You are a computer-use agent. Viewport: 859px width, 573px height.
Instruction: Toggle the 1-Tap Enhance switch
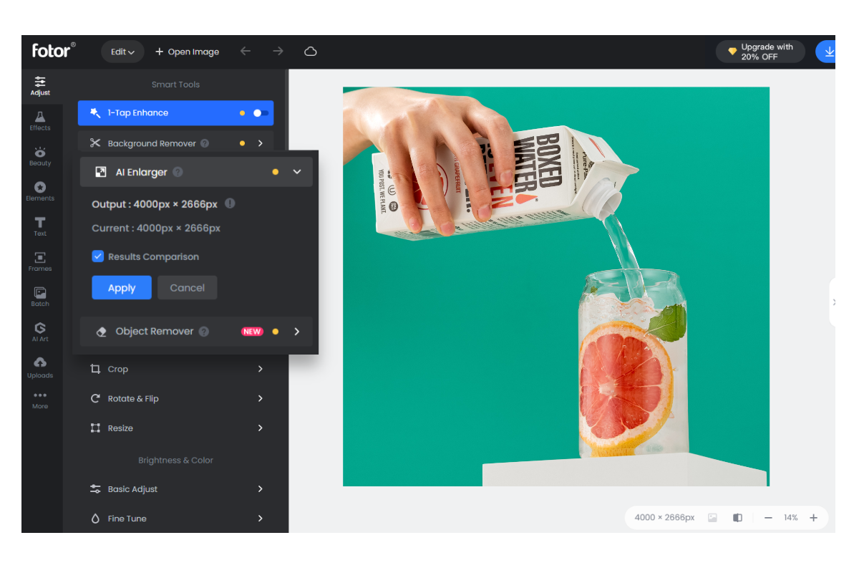(261, 113)
